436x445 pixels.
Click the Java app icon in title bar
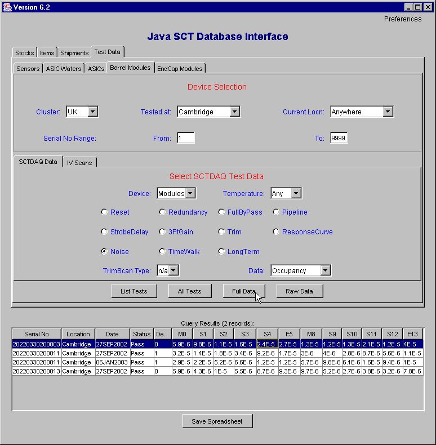point(7,7)
